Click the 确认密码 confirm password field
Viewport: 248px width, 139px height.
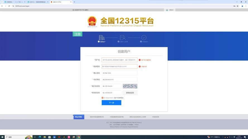tap(119, 73)
